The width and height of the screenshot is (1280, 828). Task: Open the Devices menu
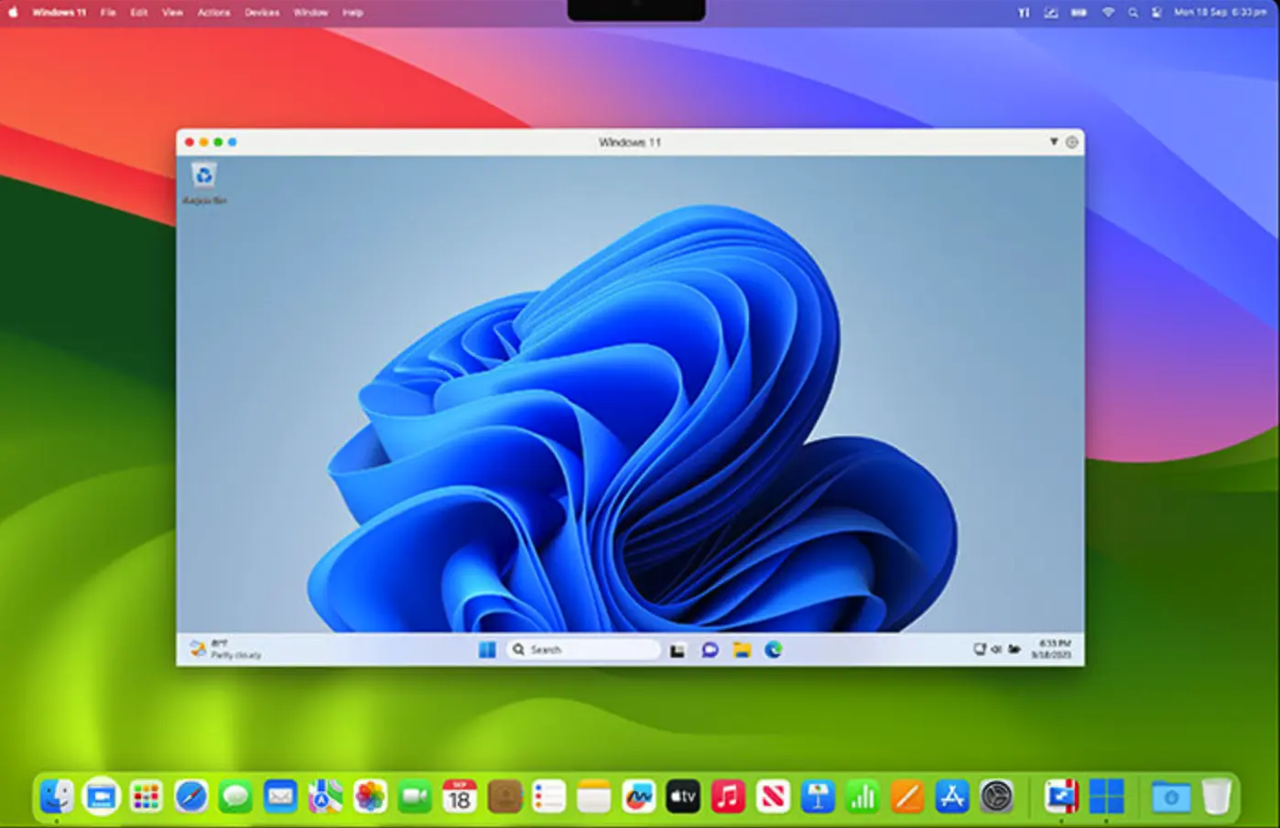(262, 13)
